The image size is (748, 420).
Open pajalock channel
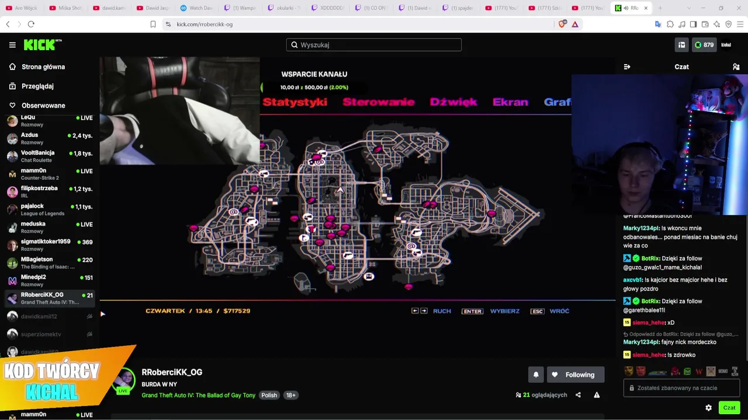pos(49,209)
